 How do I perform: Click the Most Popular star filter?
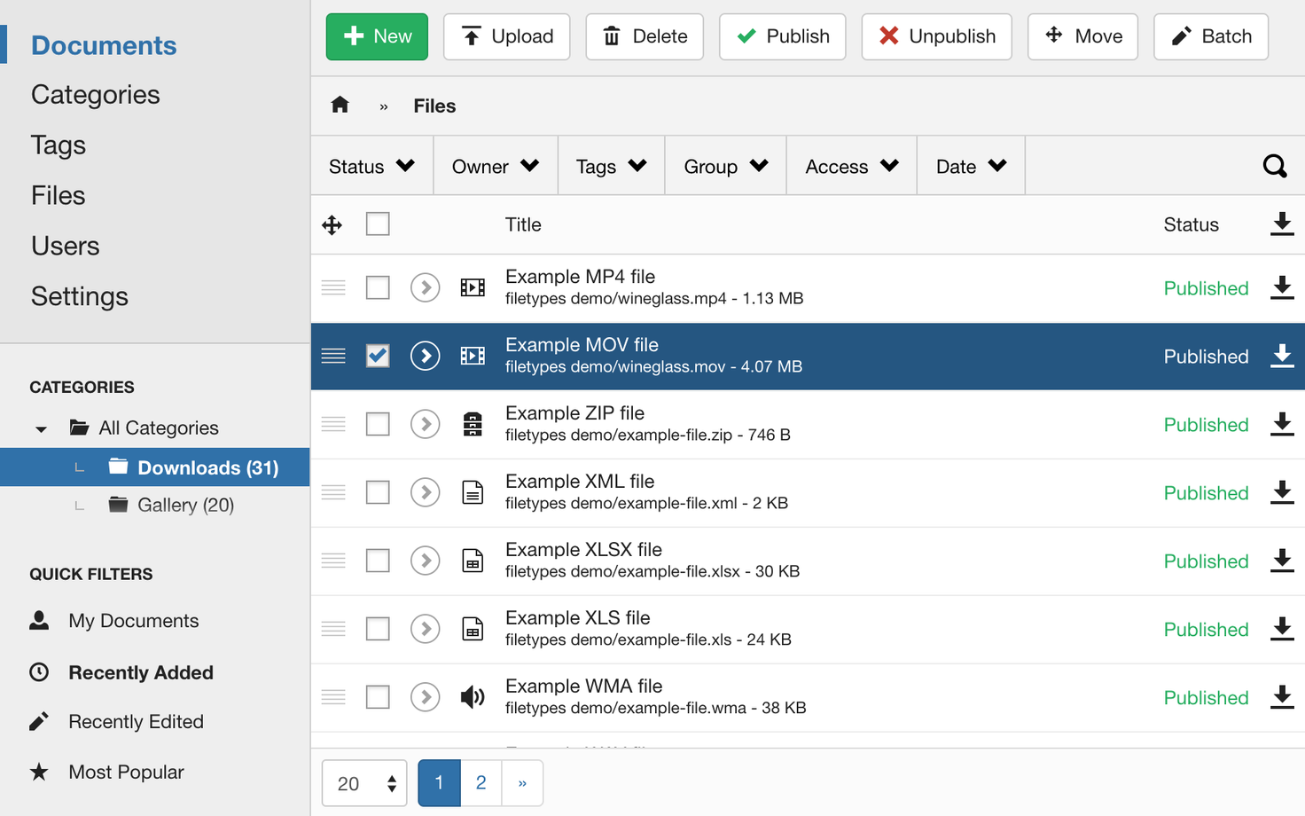[126, 772]
